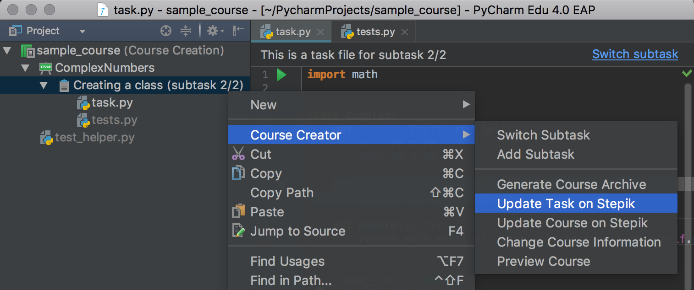Screen dimensions: 694x290
Task: Open the Project view selector dropdown
Action: point(82,32)
